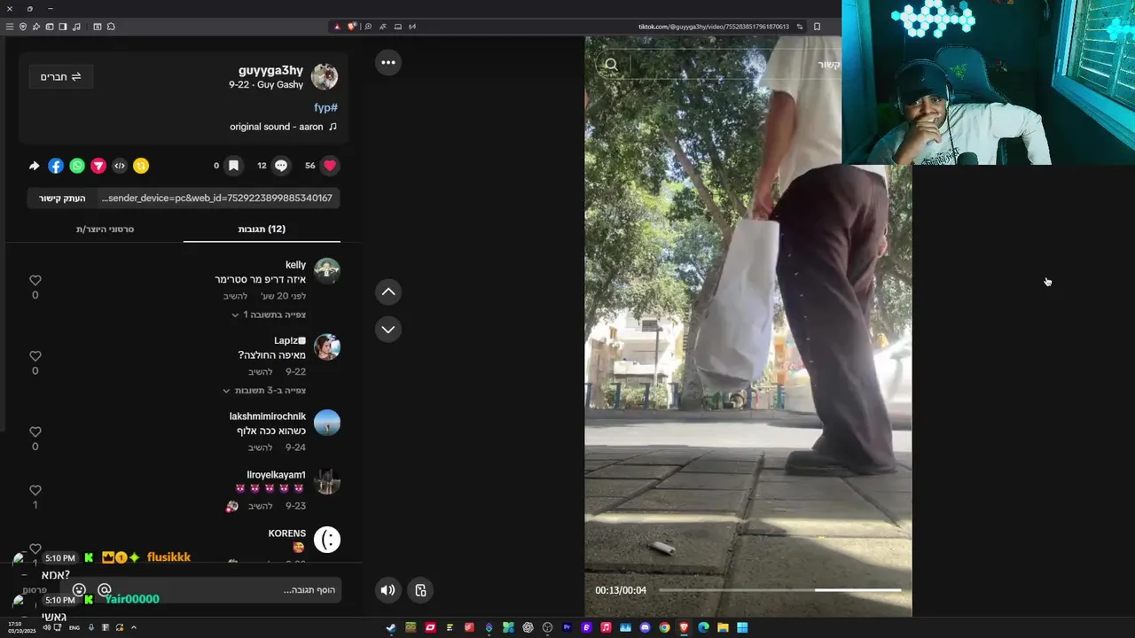Send to friends via the red paper-plane icon
The width and height of the screenshot is (1135, 638).
point(98,166)
